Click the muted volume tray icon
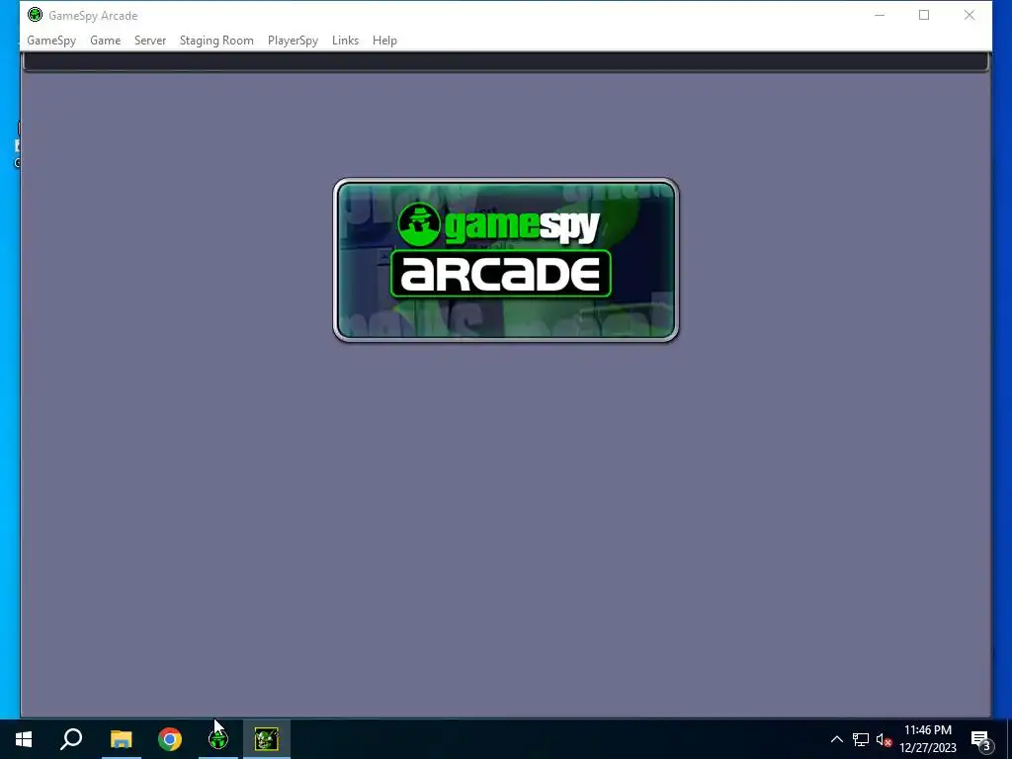 click(884, 739)
